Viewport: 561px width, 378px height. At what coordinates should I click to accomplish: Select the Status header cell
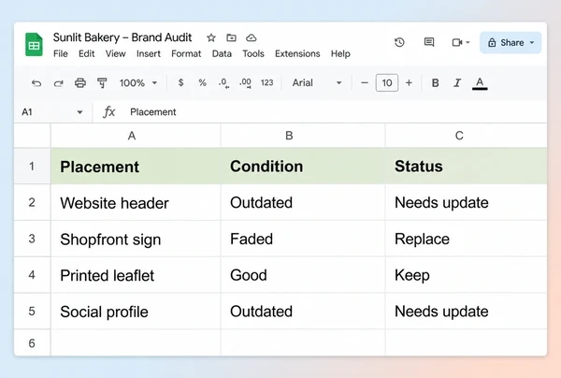pos(467,167)
